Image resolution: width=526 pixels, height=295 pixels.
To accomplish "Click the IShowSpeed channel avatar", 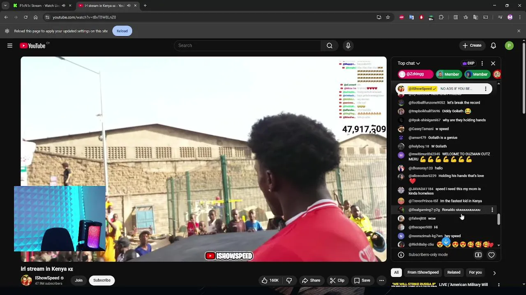I will coord(26,280).
